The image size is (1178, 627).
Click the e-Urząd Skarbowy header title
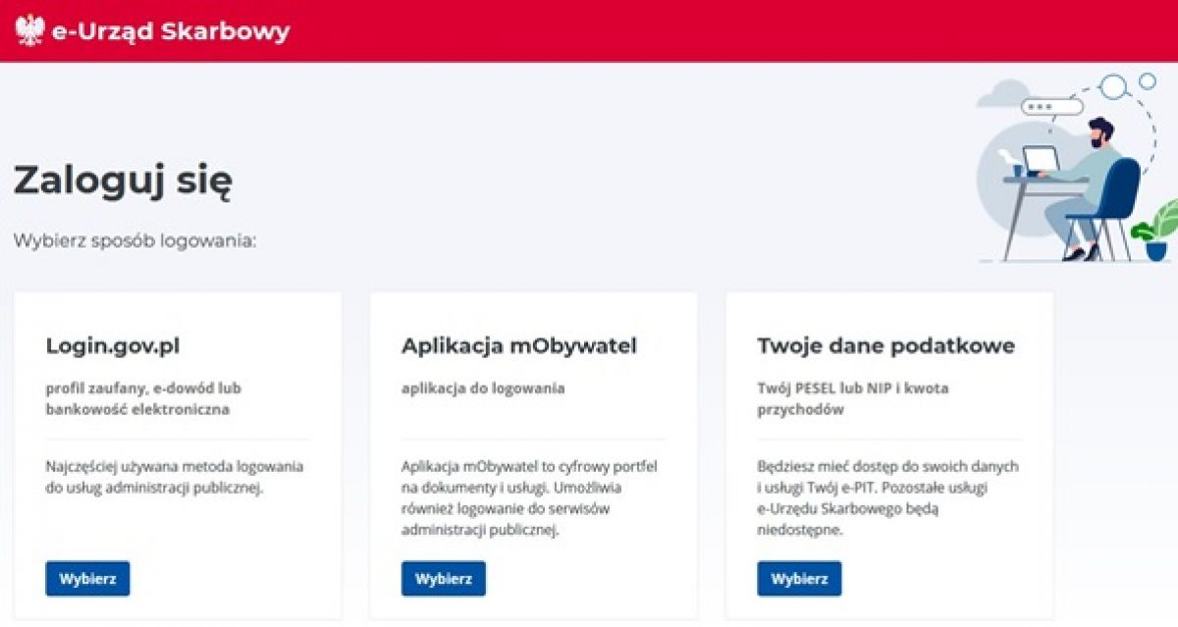point(171,31)
